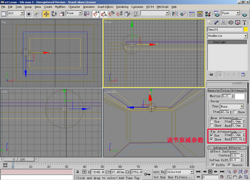Switch to the Hierarchy panel tab
The image size is (250, 180).
coord(223,23)
